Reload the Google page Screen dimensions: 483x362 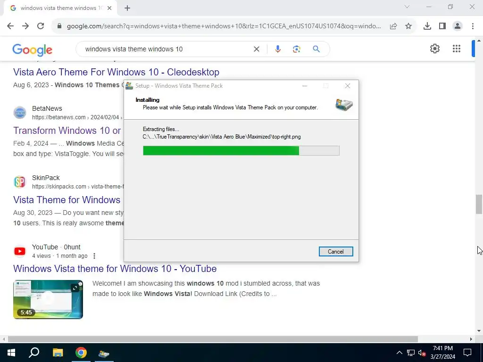pos(41,26)
